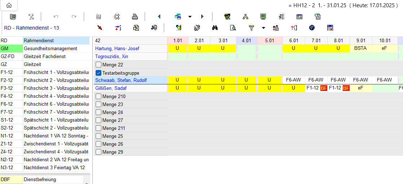403x184 pixels.
Task: Enable the Menge 22 checkbox
Action: 98,65
